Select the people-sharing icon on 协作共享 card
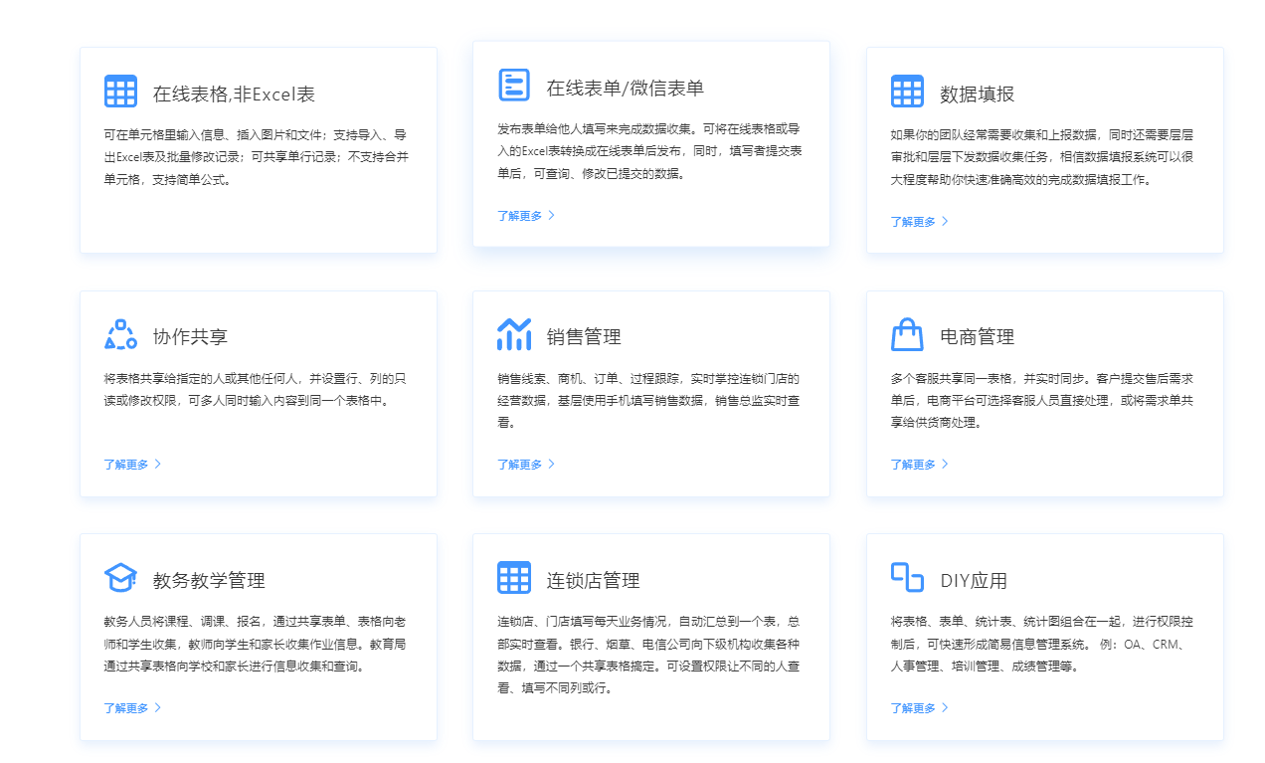Image resolution: width=1265 pixels, height=763 pixels. pyautogui.click(x=120, y=334)
